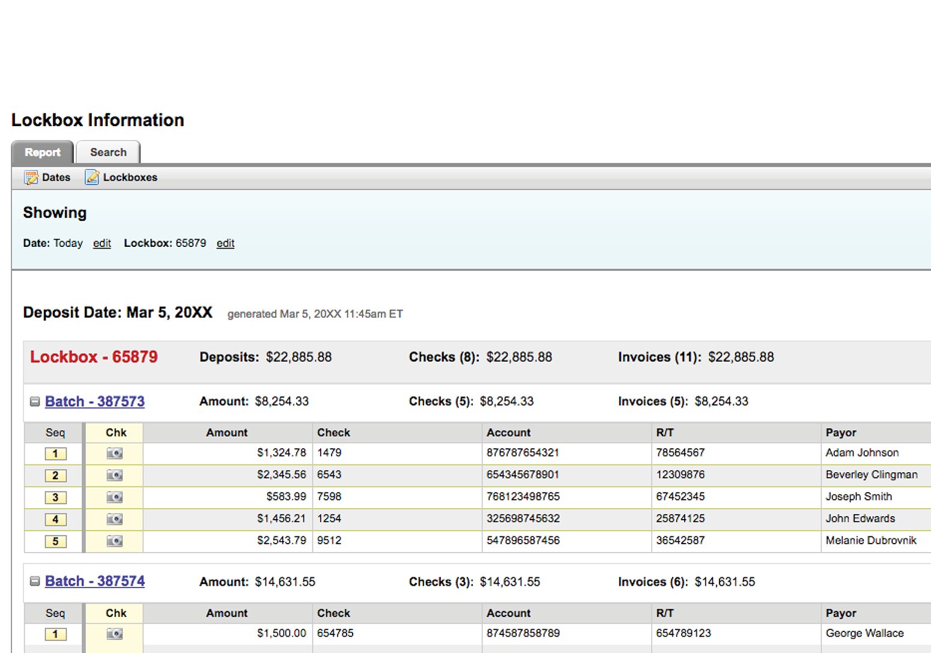Viewport: 931px width, 653px height.
Task: Click edit next to Lockbox: 65879
Action: 225,243
